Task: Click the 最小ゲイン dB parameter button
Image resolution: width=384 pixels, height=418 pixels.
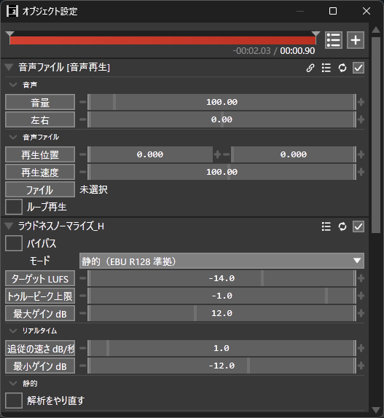Action: click(x=40, y=366)
